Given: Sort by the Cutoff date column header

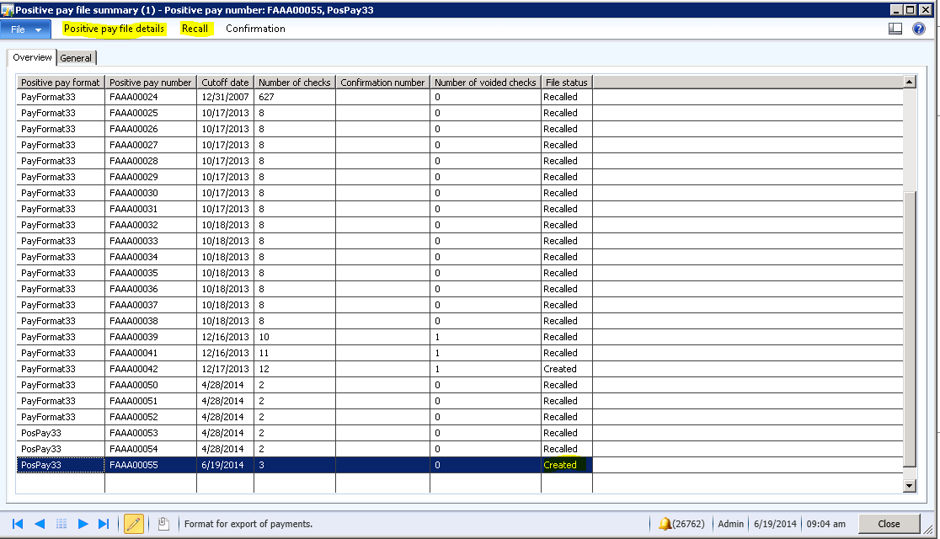Looking at the screenshot, I should [225, 83].
